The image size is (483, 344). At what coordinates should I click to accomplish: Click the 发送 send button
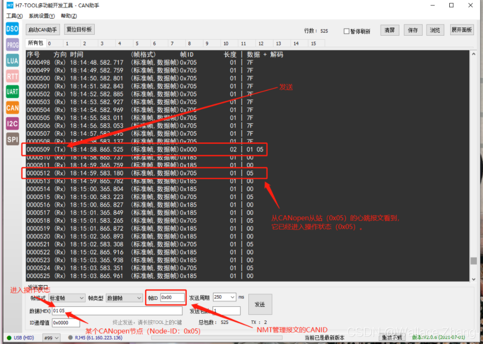[x=260, y=304]
